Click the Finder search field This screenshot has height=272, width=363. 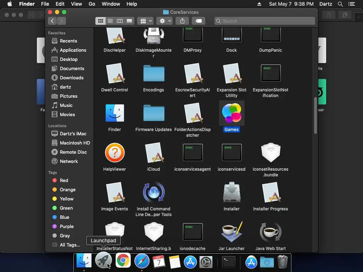click(x=264, y=21)
